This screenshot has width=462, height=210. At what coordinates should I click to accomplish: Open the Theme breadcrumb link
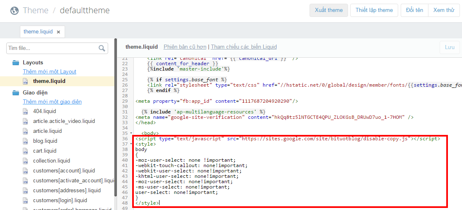[x=35, y=11]
